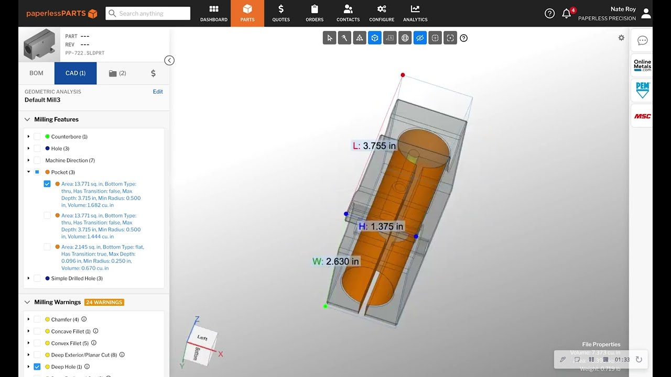The height and width of the screenshot is (377, 671).
Task: Activate the cursor selection tool
Action: [329, 38]
